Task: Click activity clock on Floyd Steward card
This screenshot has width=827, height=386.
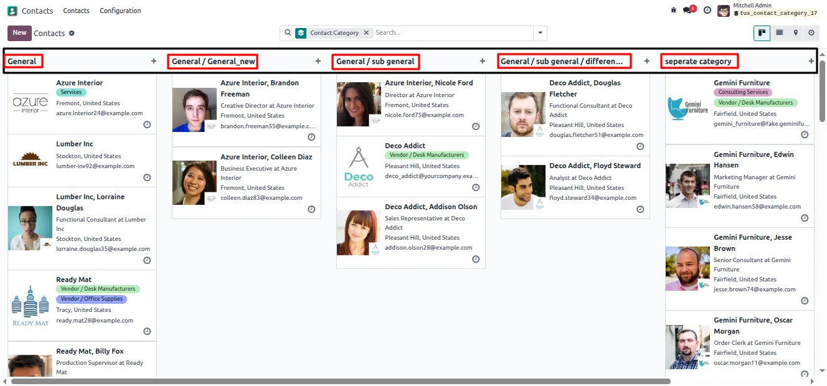Action: pos(640,209)
